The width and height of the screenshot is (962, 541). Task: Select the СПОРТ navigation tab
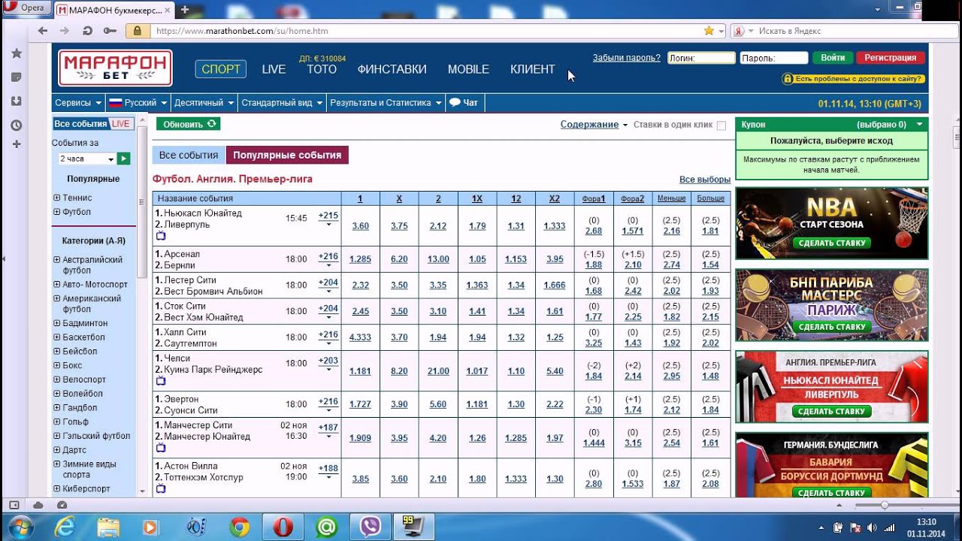[221, 69]
